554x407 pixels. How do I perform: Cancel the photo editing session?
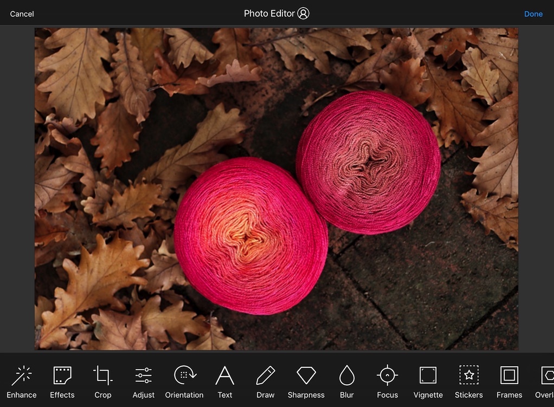[22, 14]
